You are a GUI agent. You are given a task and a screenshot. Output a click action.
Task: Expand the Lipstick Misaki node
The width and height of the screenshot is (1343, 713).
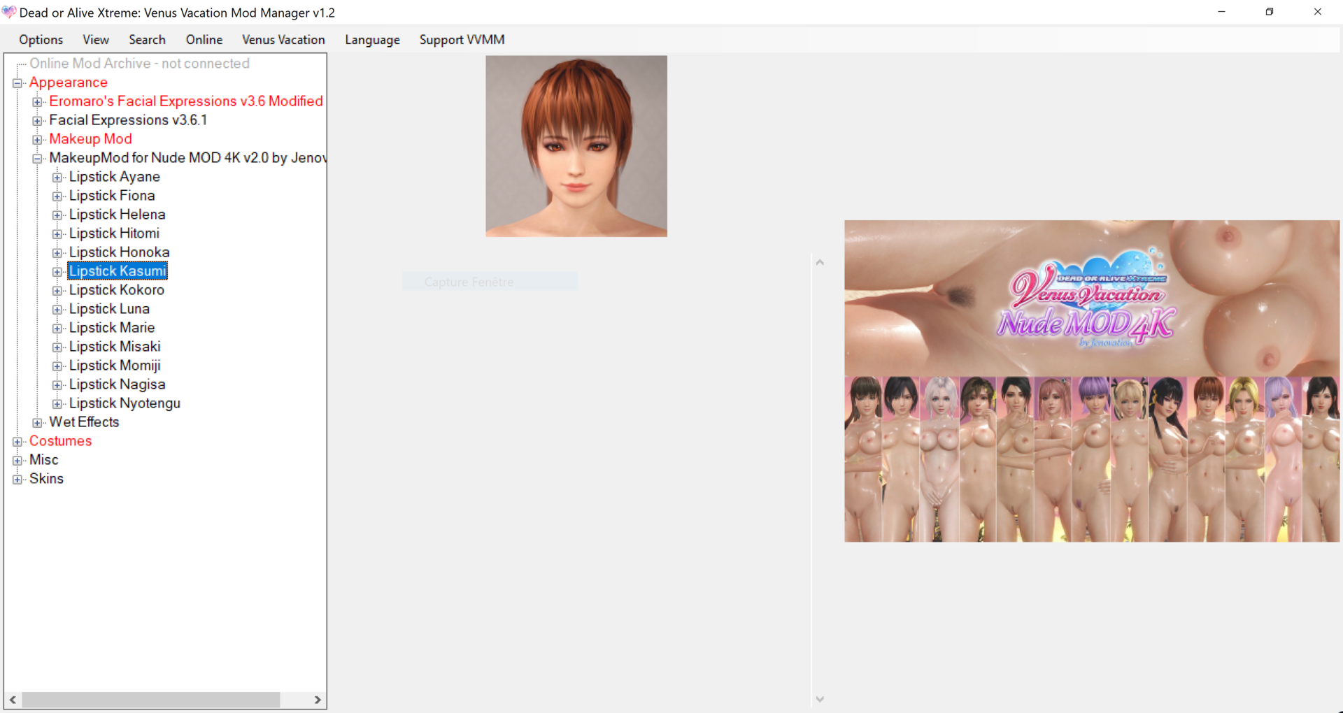tap(57, 347)
